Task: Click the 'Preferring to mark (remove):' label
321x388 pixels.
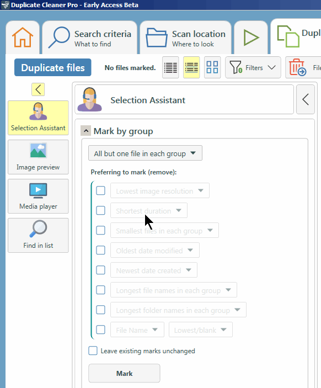Action: tap(133, 172)
